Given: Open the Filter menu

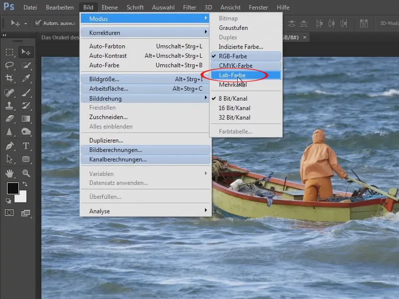Looking at the screenshot, I should tap(190, 7).
